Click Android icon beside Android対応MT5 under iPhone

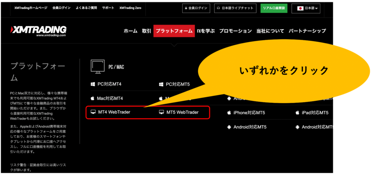pyautogui.click(x=229, y=127)
